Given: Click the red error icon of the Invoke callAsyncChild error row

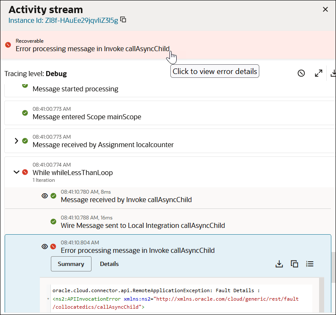Looking at the screenshot, I should coord(53,247).
